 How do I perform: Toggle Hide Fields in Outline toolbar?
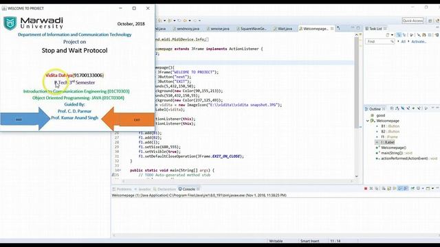point(403,108)
